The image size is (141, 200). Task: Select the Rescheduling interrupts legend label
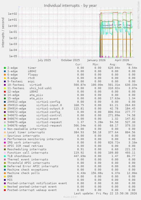click(27, 149)
